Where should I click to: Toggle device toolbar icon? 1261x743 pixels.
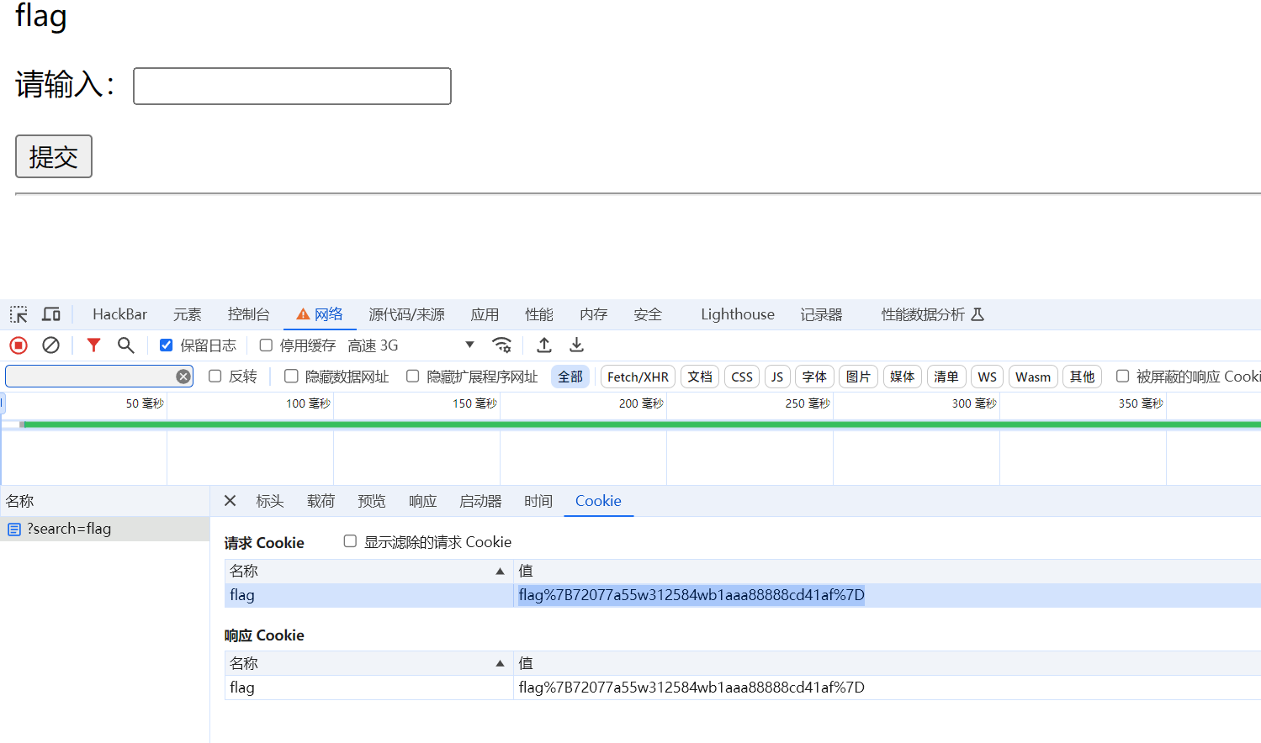tap(50, 314)
